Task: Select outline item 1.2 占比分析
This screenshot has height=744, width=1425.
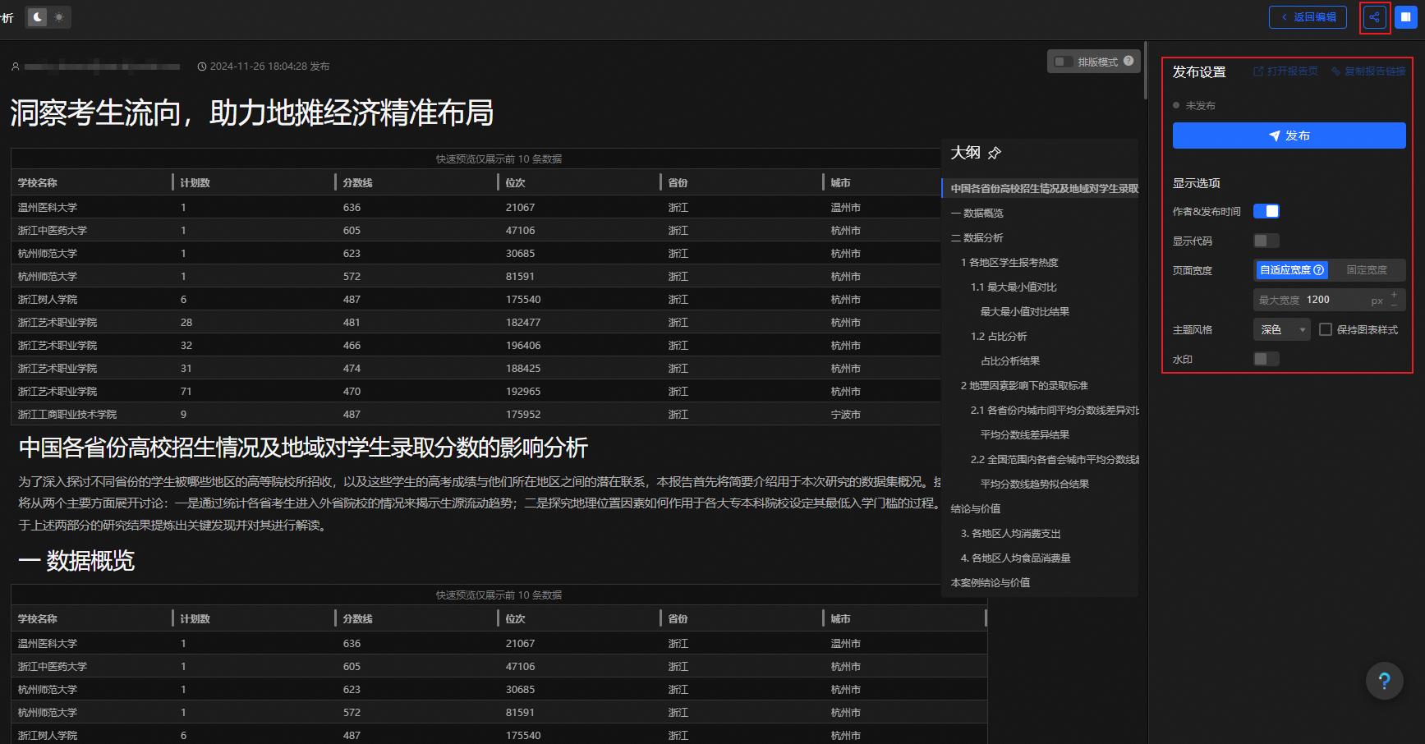Action: coord(999,337)
